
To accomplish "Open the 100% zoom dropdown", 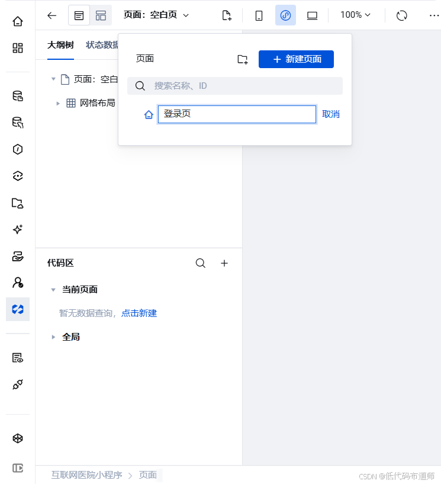I will click(x=355, y=15).
